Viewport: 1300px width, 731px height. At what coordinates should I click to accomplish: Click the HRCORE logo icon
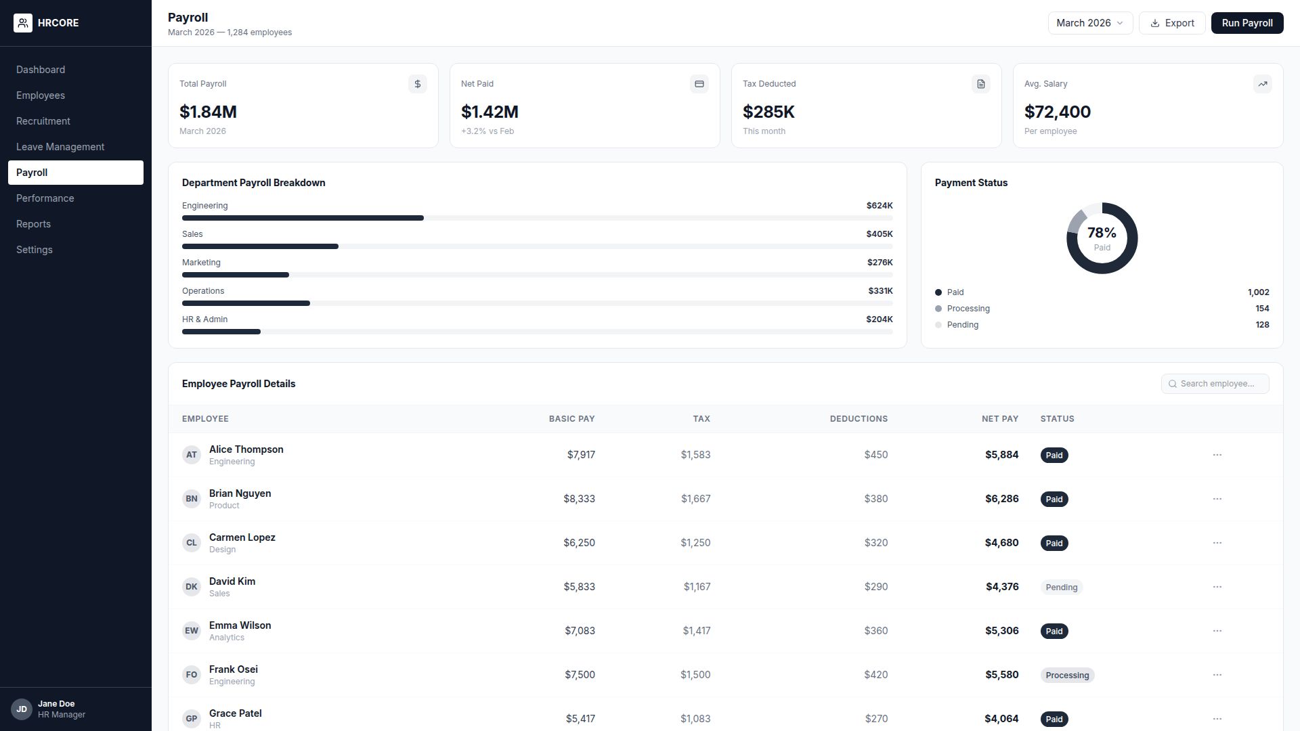coord(23,23)
